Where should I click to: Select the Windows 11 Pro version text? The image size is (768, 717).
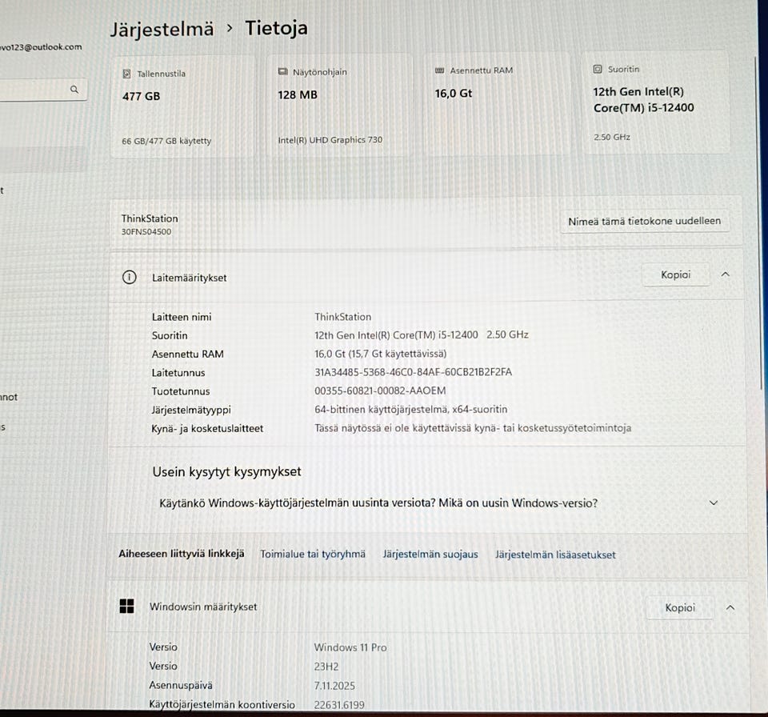pos(350,647)
